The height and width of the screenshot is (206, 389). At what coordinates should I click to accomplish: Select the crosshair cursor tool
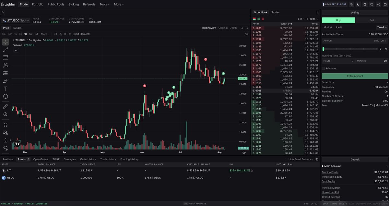tap(6, 42)
